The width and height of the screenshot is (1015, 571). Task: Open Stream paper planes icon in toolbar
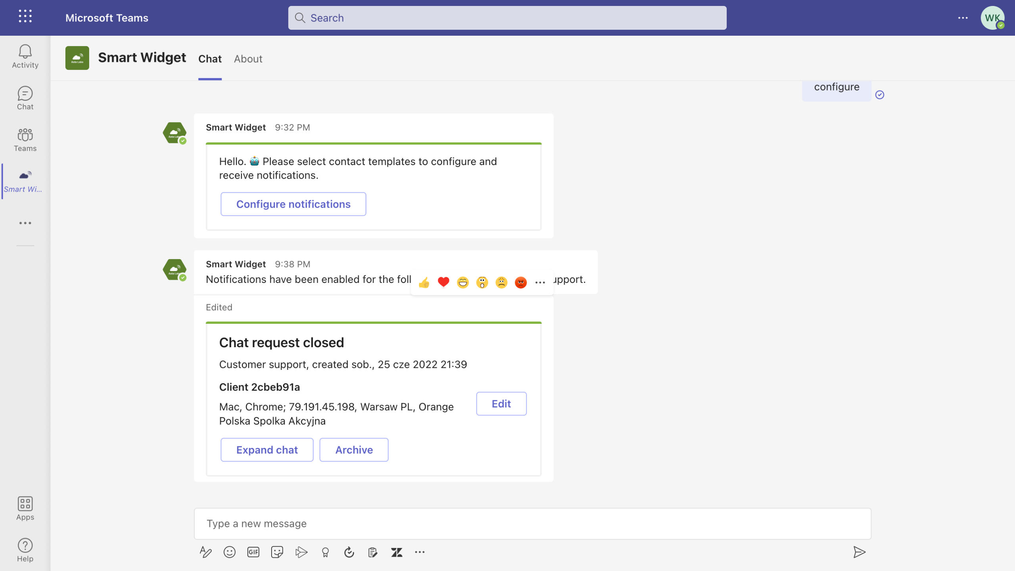301,552
